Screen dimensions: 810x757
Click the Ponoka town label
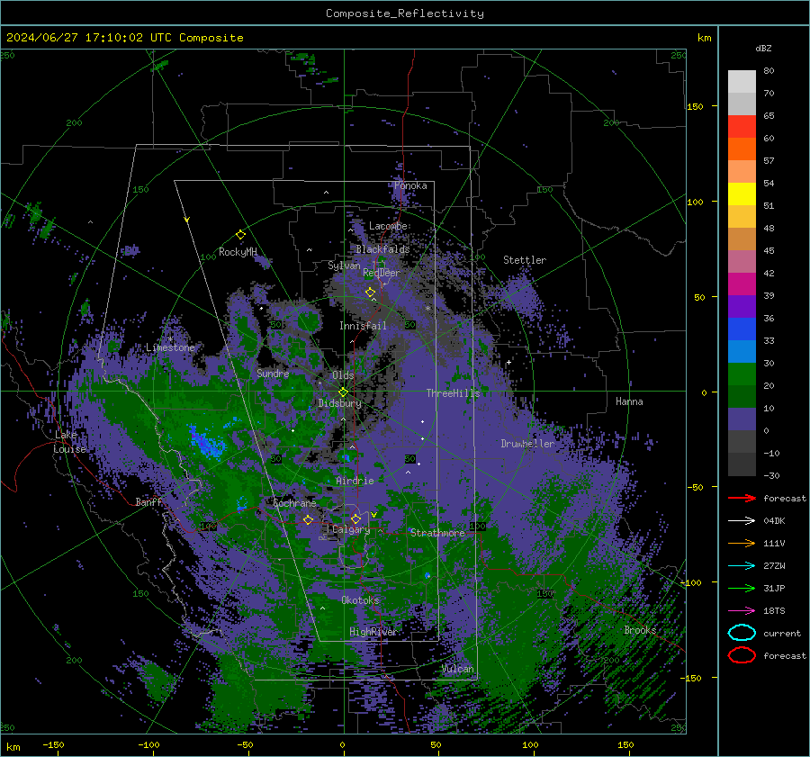tap(410, 185)
